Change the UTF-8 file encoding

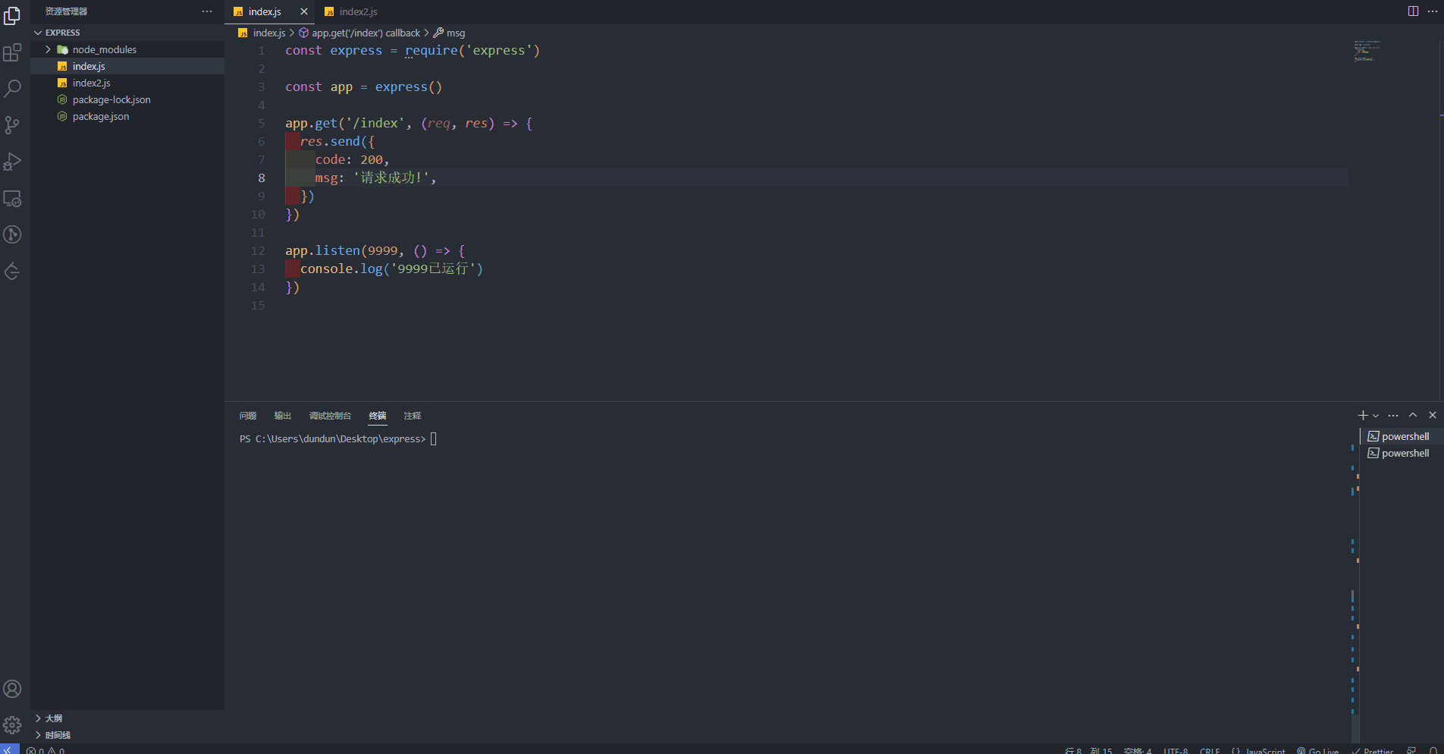(x=1176, y=750)
